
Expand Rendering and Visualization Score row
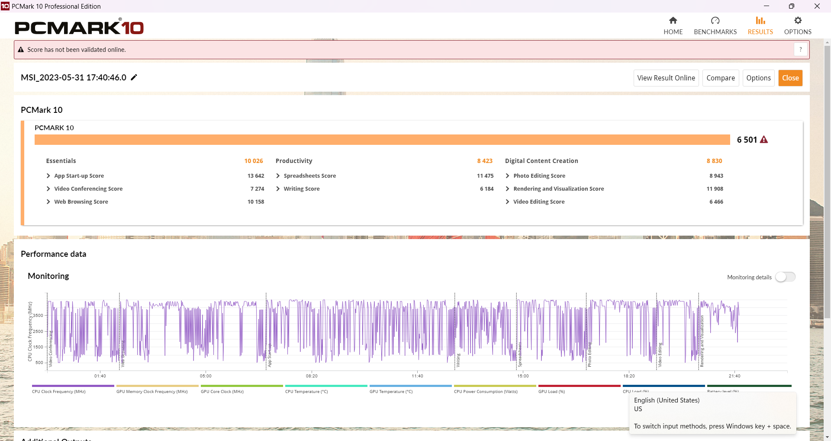507,189
